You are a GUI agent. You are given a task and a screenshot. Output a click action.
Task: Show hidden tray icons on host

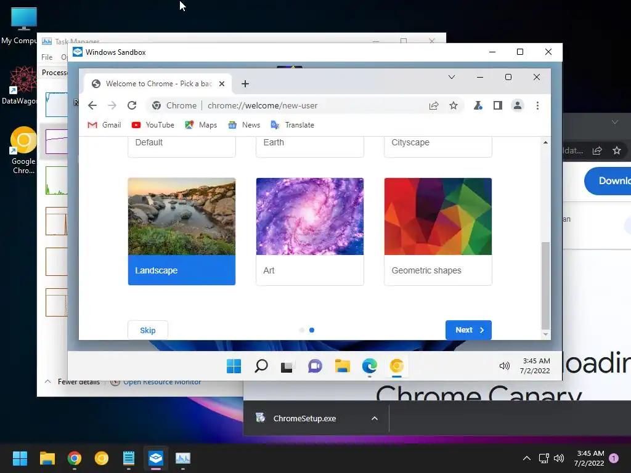pyautogui.click(x=526, y=458)
